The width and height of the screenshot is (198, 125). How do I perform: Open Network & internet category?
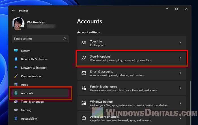[x=40, y=68]
